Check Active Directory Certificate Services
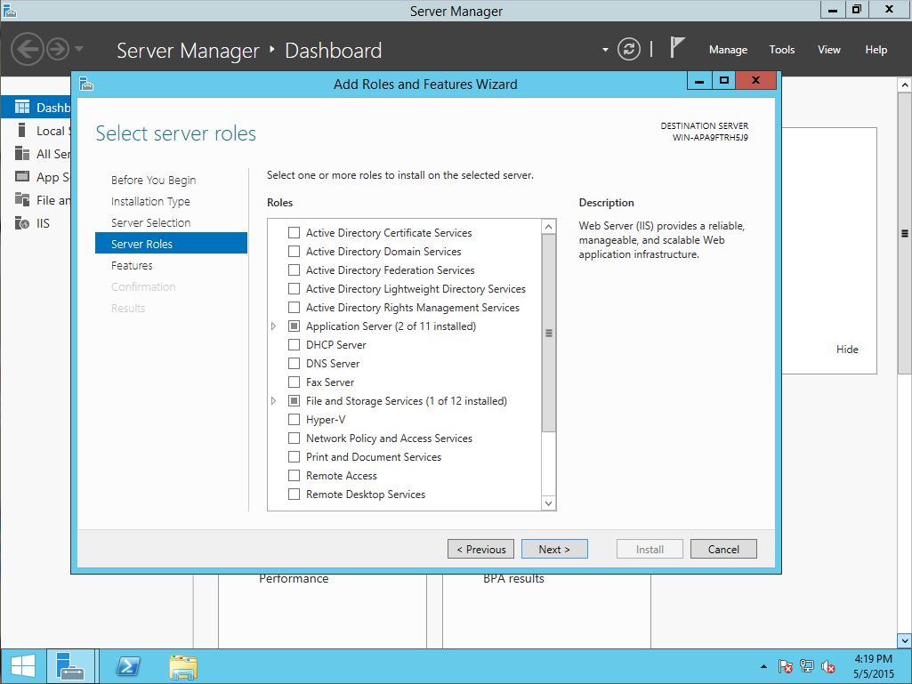Viewport: 912px width, 684px height. click(x=295, y=233)
